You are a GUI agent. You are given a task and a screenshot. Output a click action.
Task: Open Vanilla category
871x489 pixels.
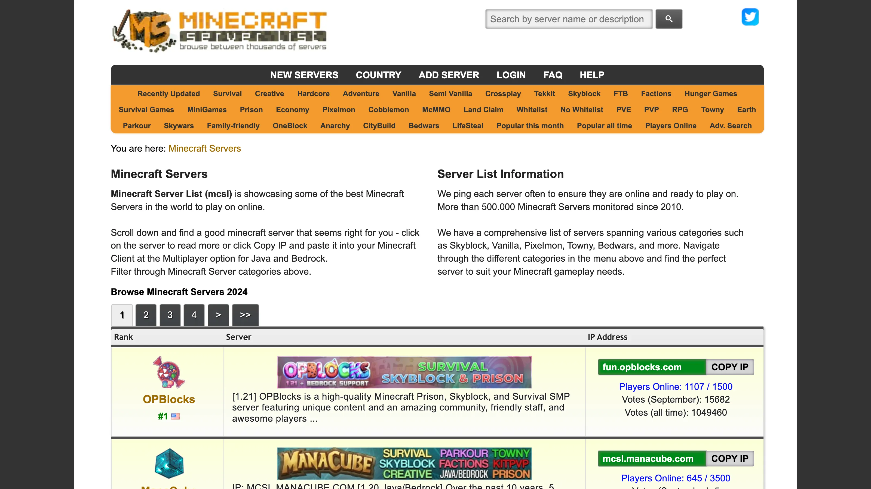[404, 93]
